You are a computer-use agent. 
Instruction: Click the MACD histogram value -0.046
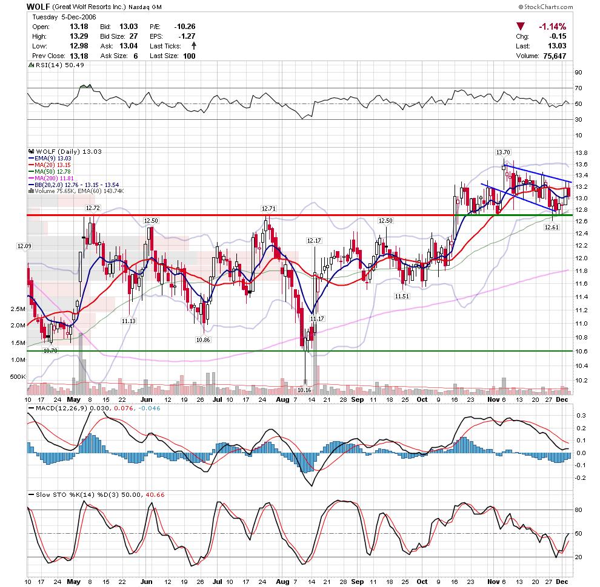(149, 408)
